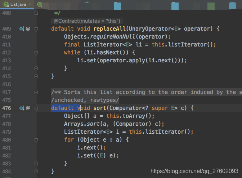This screenshot has height=178, width=242.
Task: Click the fold end marker on line 408
Action: point(36,13)
